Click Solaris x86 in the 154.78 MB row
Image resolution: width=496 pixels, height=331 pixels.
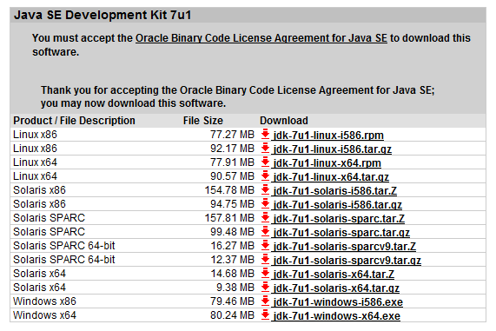click(39, 190)
